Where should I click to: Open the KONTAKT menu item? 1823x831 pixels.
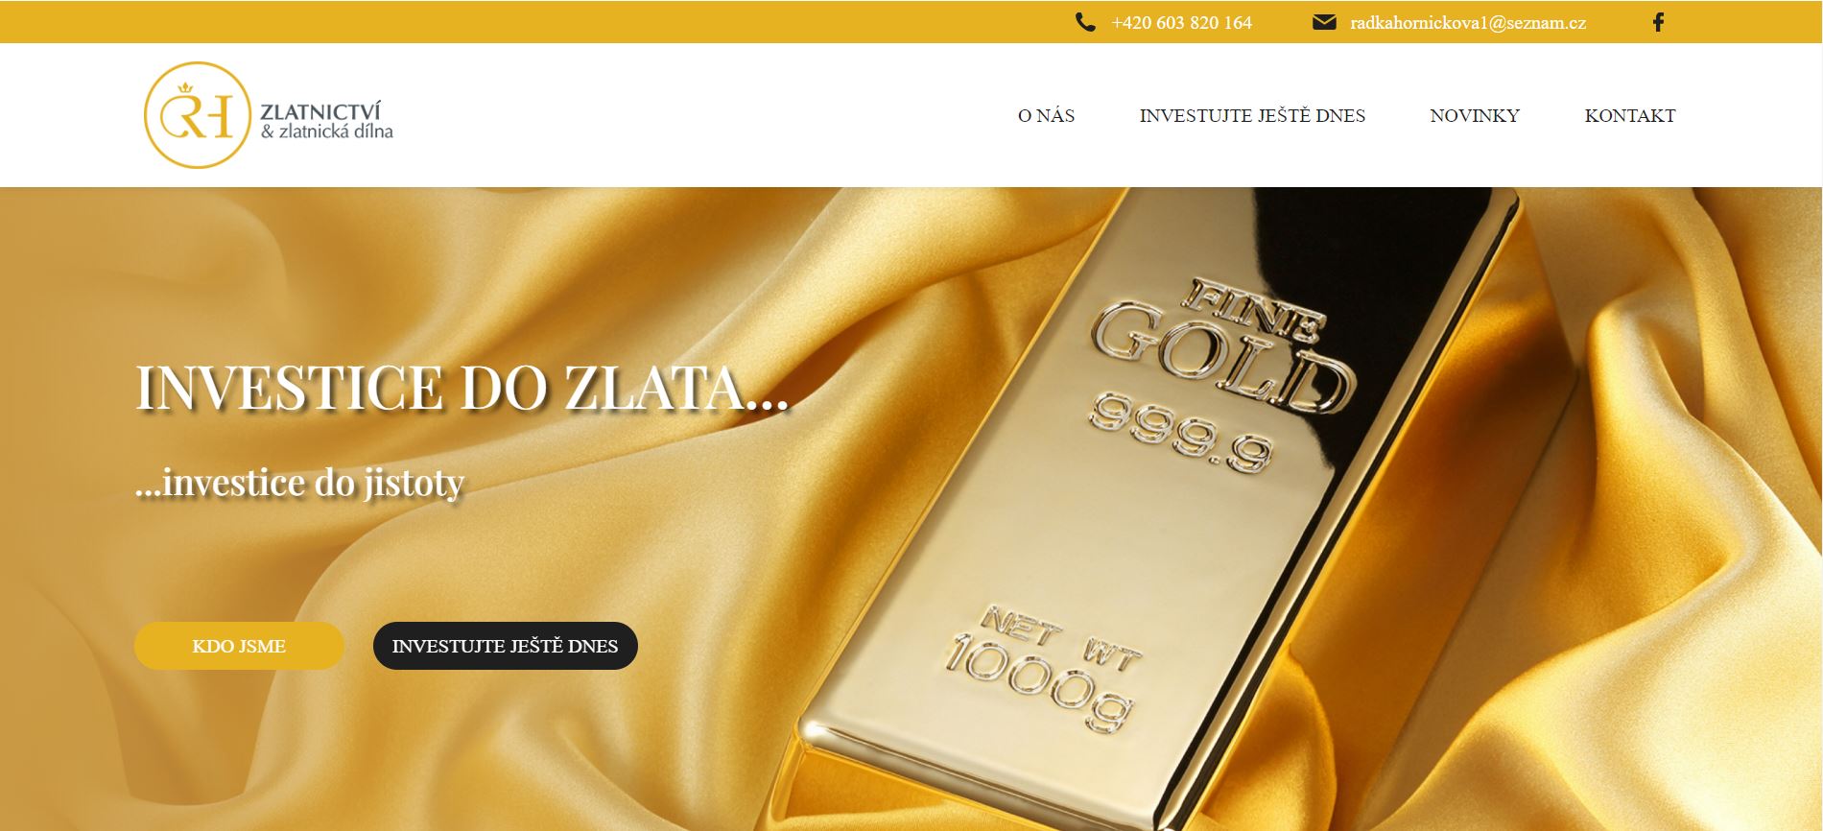pyautogui.click(x=1630, y=115)
